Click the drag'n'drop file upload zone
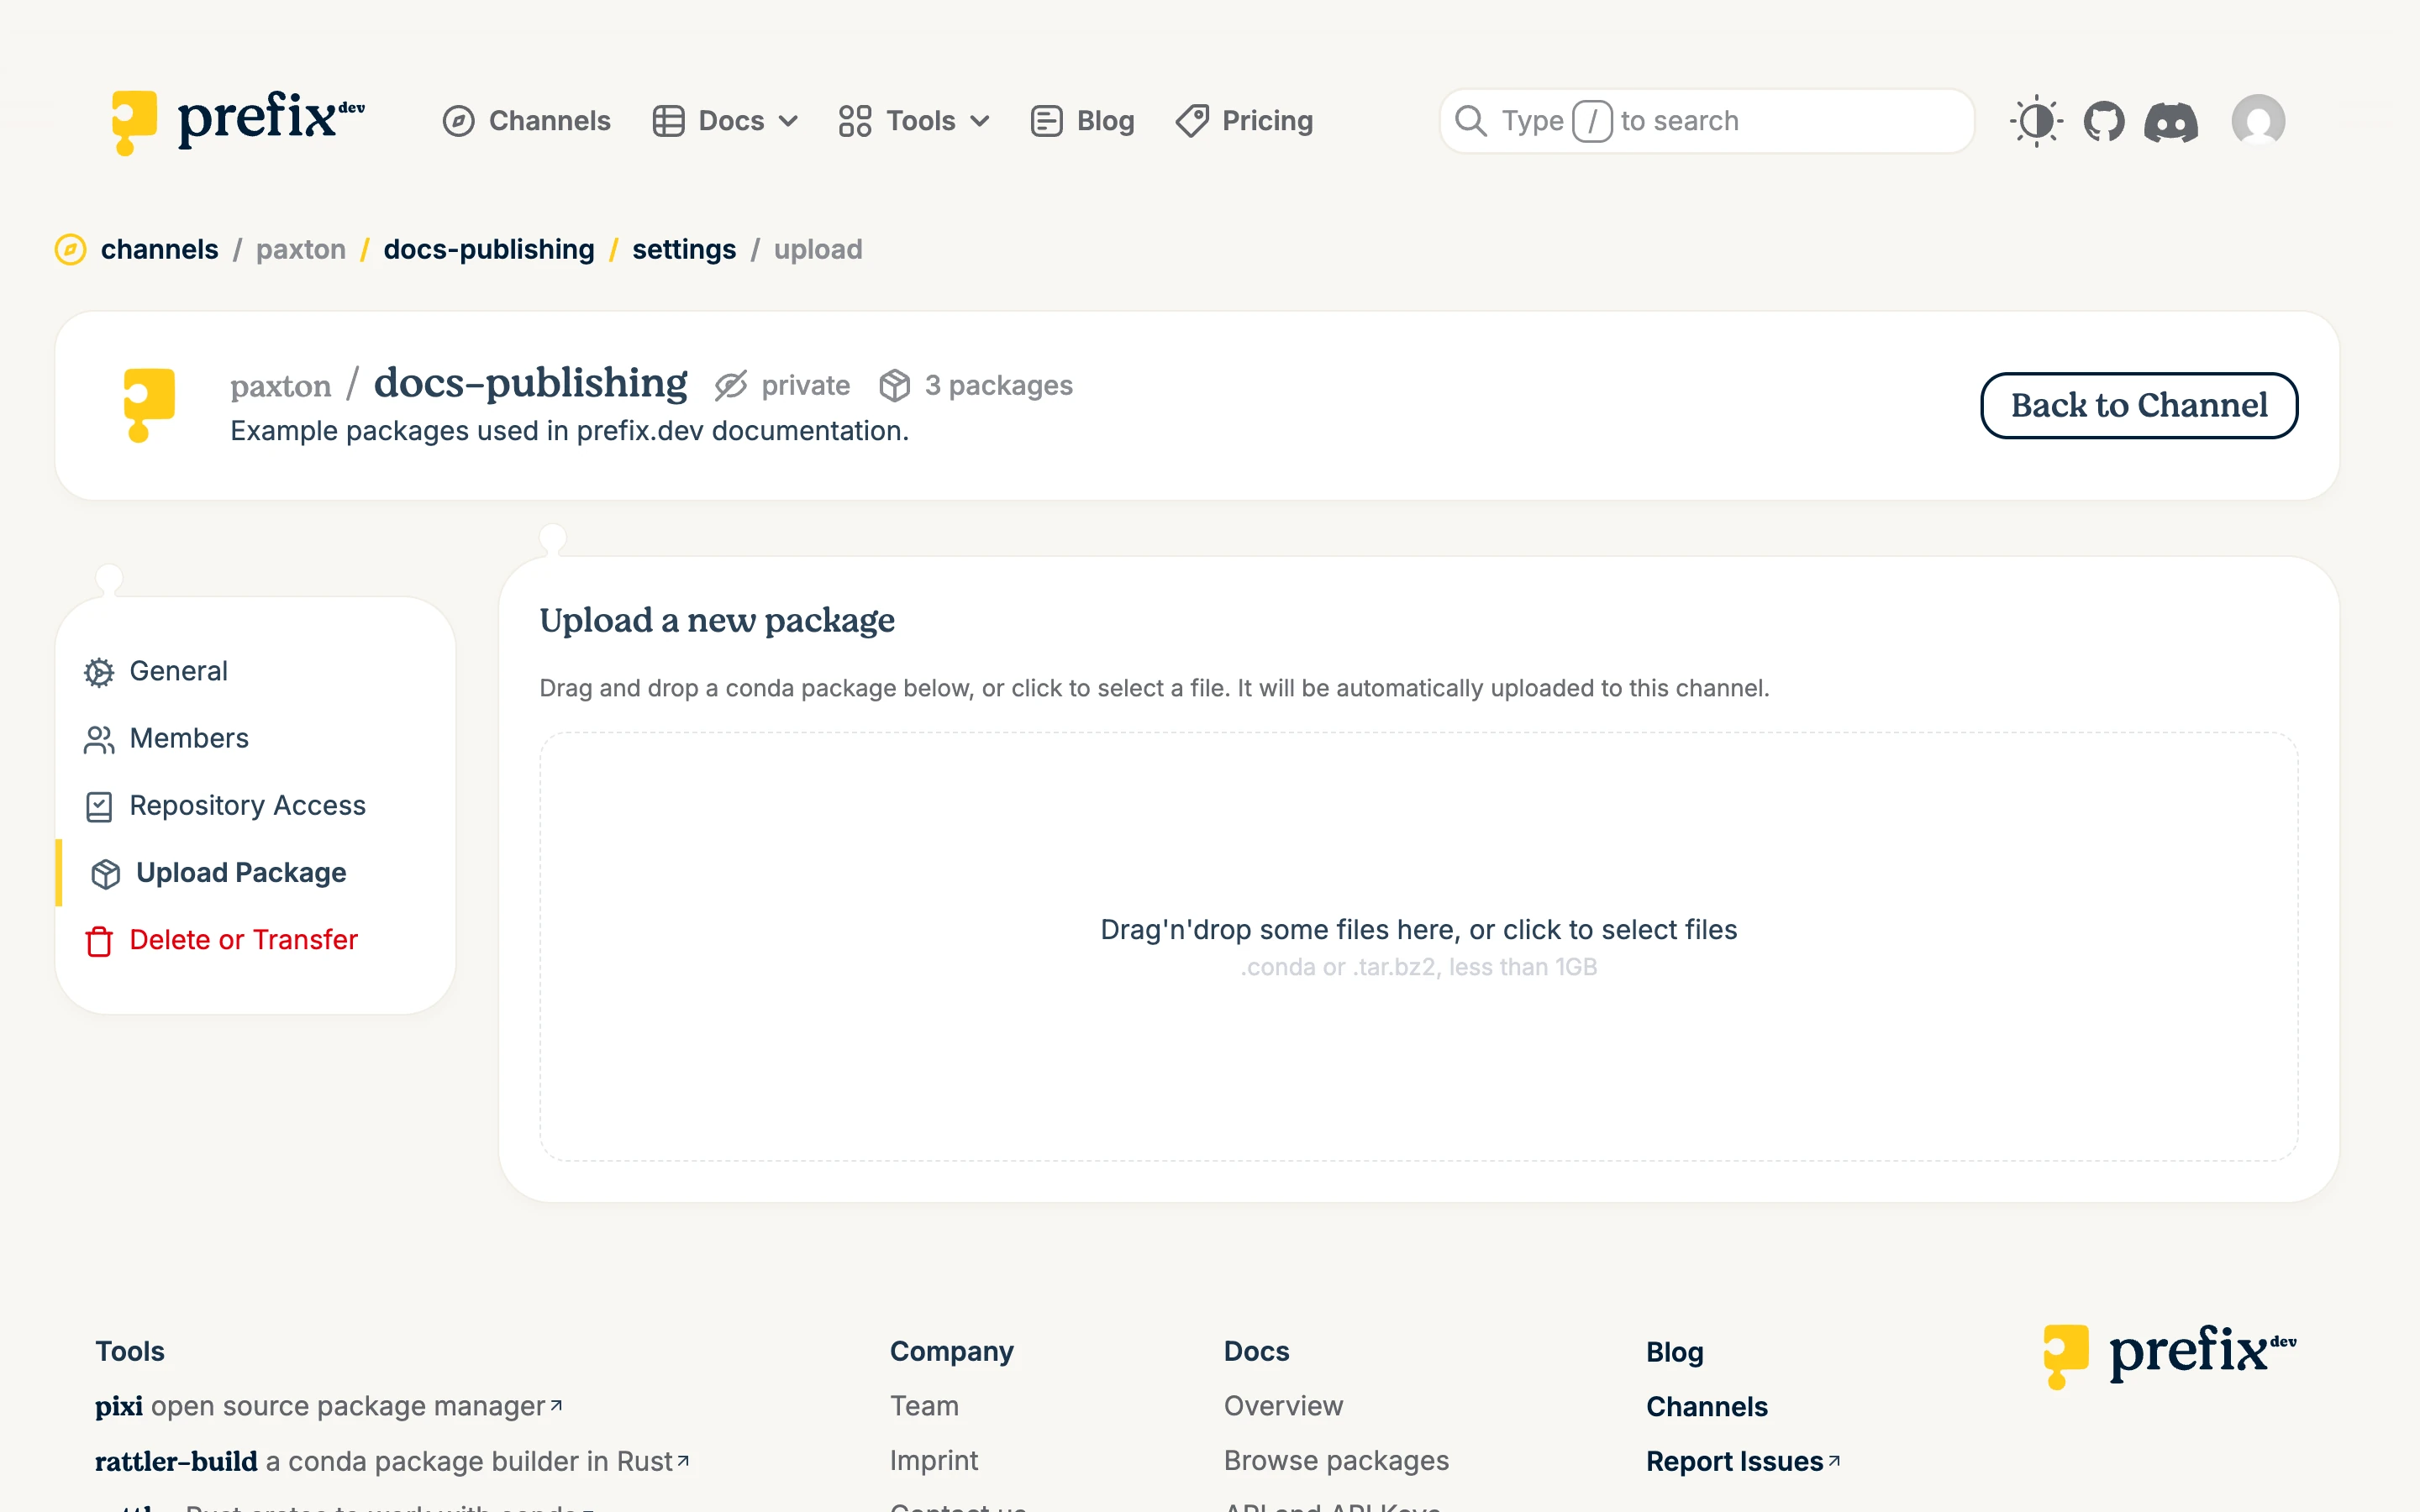 pos(1419,947)
